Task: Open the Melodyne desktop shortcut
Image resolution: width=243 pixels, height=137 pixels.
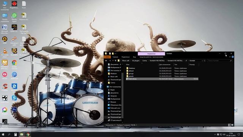Action: pyautogui.click(x=14, y=41)
